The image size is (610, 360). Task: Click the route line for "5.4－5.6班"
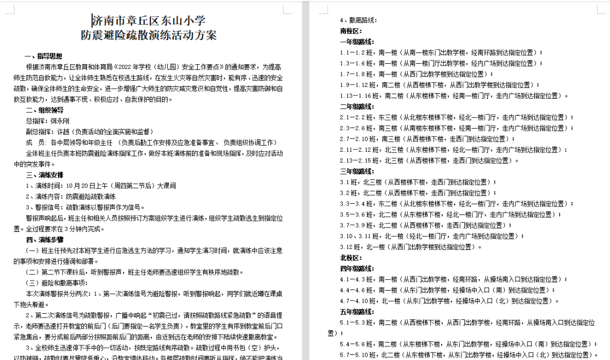pos(468,344)
